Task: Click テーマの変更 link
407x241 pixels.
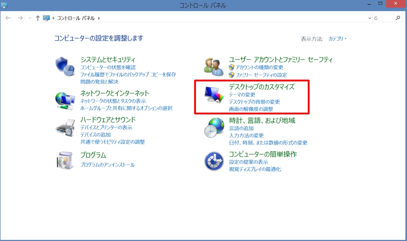Action: click(242, 94)
